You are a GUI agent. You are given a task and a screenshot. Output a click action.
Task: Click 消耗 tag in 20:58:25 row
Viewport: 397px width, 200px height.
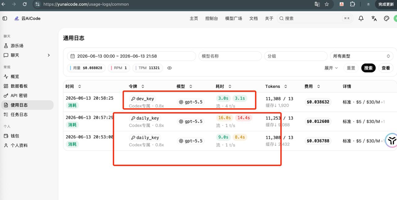[x=72, y=105]
